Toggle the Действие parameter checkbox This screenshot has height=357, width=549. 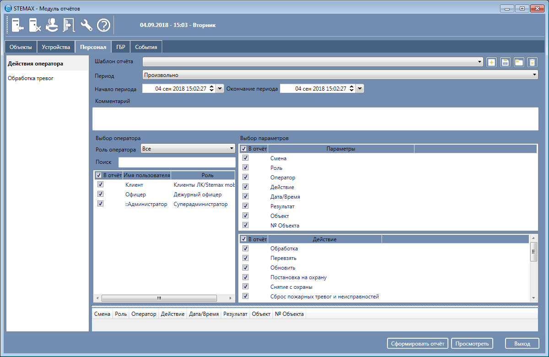[246, 186]
